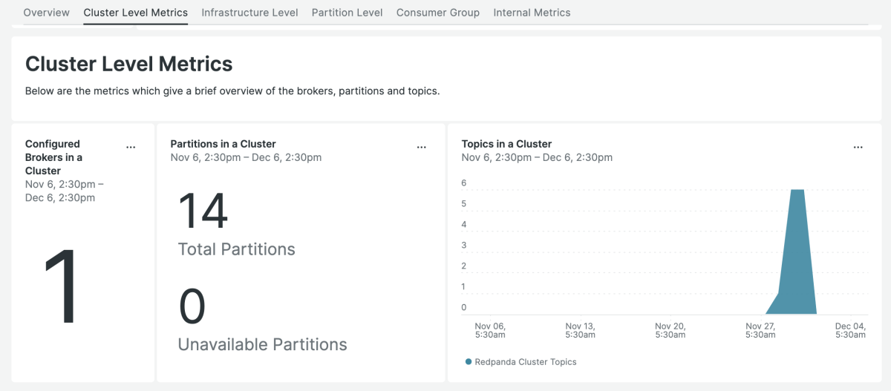Switch to the Consumer Group tab
The height and width of the screenshot is (391, 891).
[x=437, y=13]
